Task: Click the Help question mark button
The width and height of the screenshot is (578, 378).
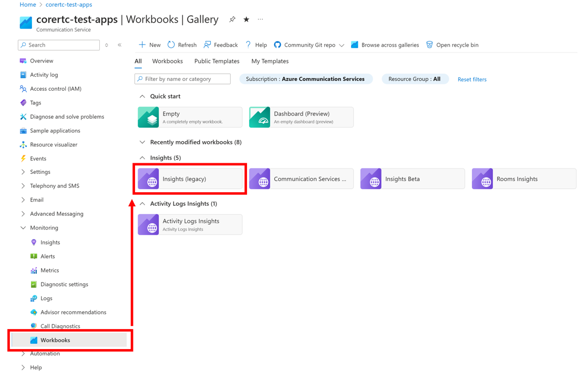Action: (x=256, y=45)
